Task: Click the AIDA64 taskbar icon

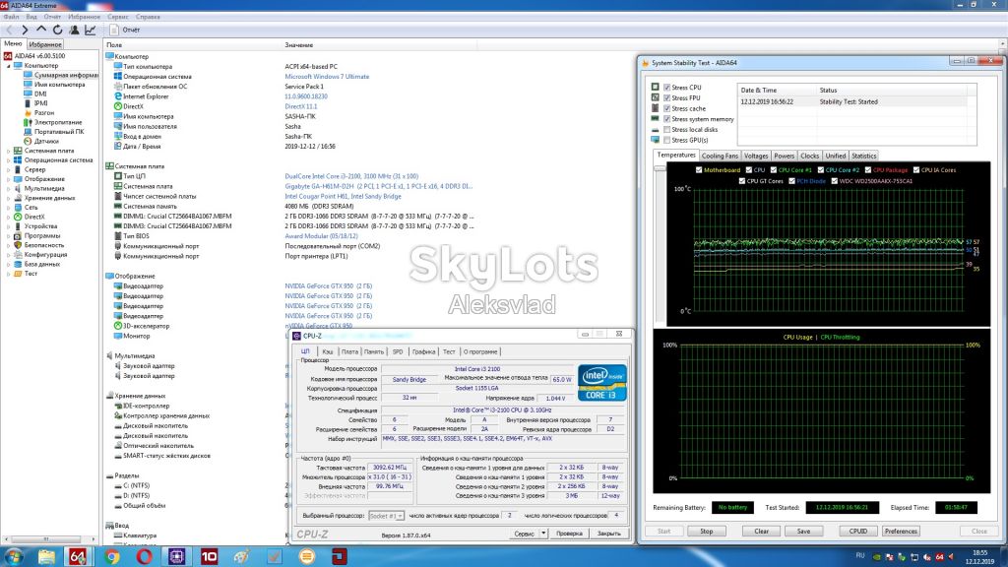Action: [x=78, y=556]
